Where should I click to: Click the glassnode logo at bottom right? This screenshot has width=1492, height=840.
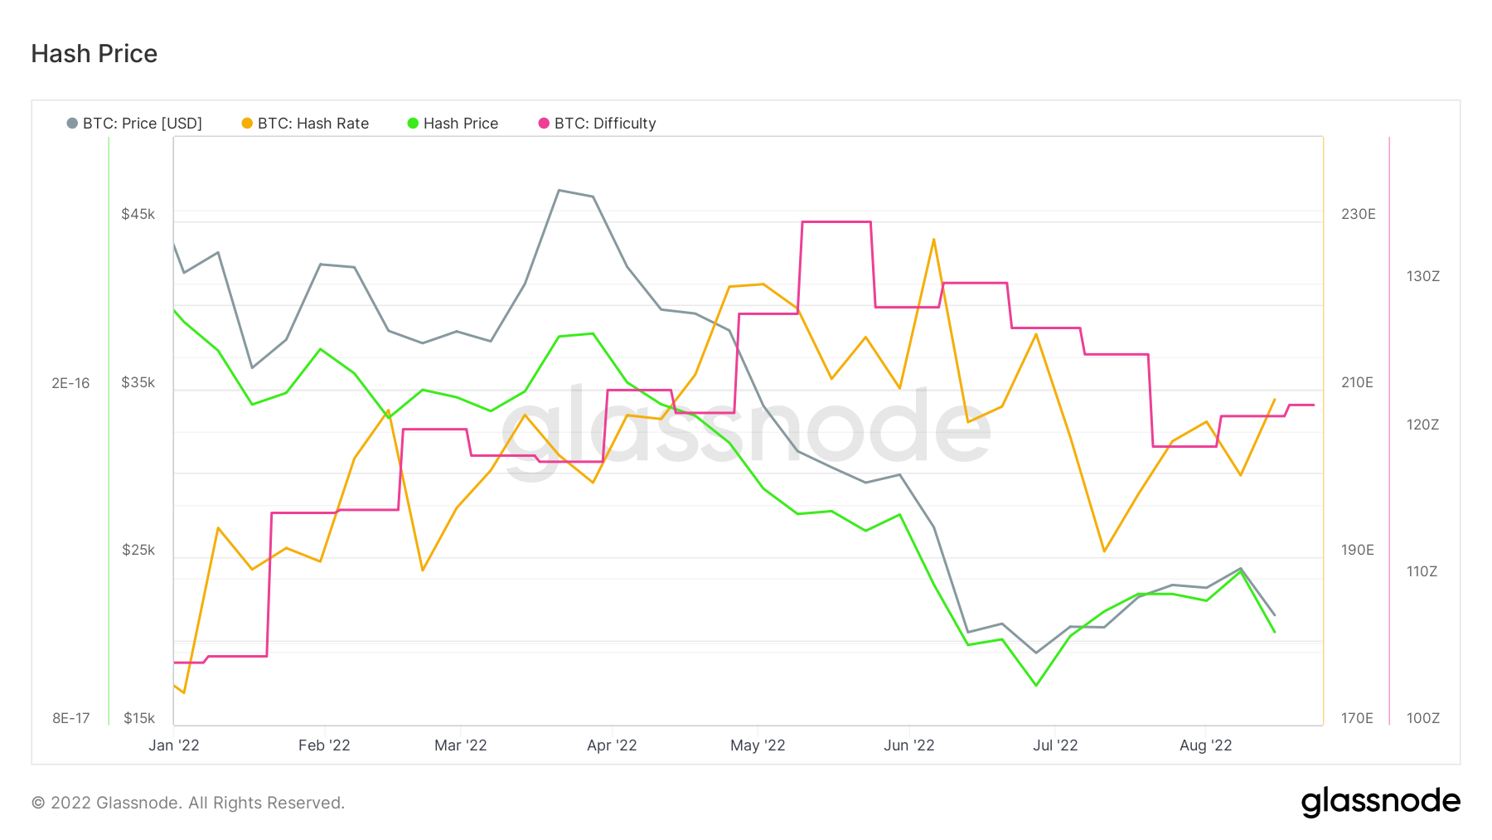(1380, 802)
